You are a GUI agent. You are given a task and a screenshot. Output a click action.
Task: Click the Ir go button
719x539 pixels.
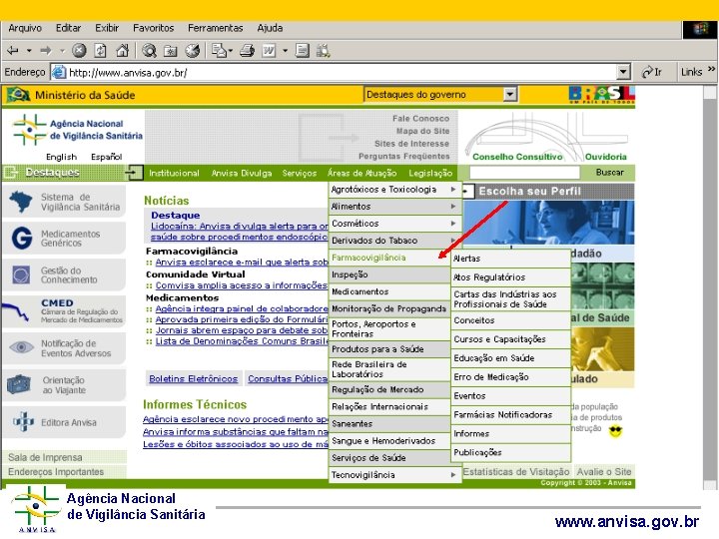[651, 72]
